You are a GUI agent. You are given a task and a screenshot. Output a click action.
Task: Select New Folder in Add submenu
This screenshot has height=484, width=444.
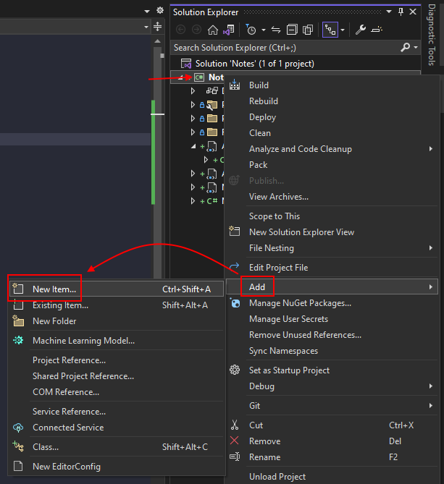117,321
